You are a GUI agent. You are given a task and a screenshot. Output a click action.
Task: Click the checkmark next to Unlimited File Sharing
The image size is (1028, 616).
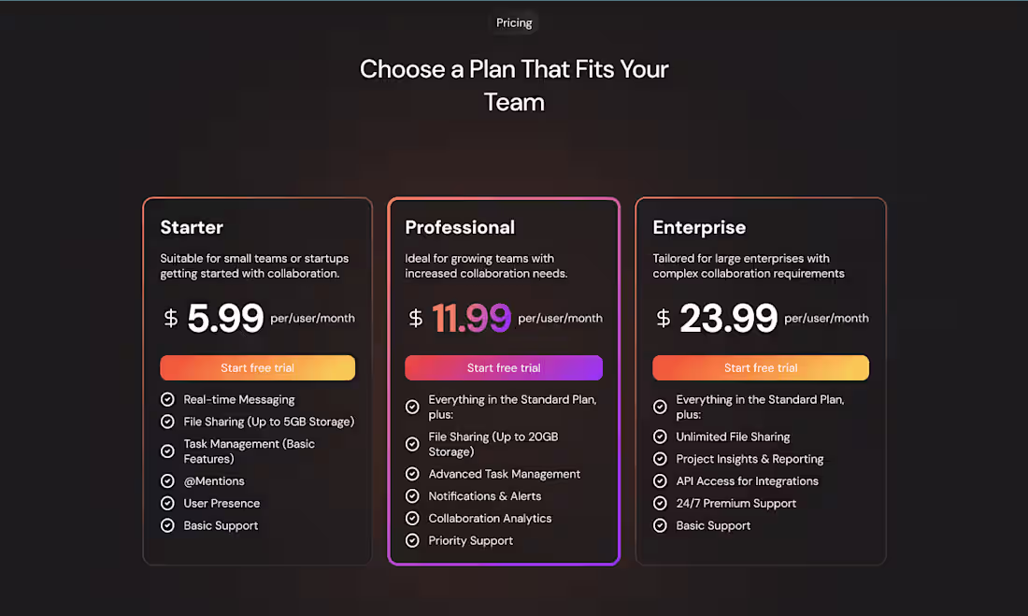(661, 437)
